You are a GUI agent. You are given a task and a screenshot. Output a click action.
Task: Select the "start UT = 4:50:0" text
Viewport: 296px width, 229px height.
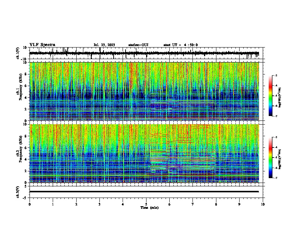[181, 45]
